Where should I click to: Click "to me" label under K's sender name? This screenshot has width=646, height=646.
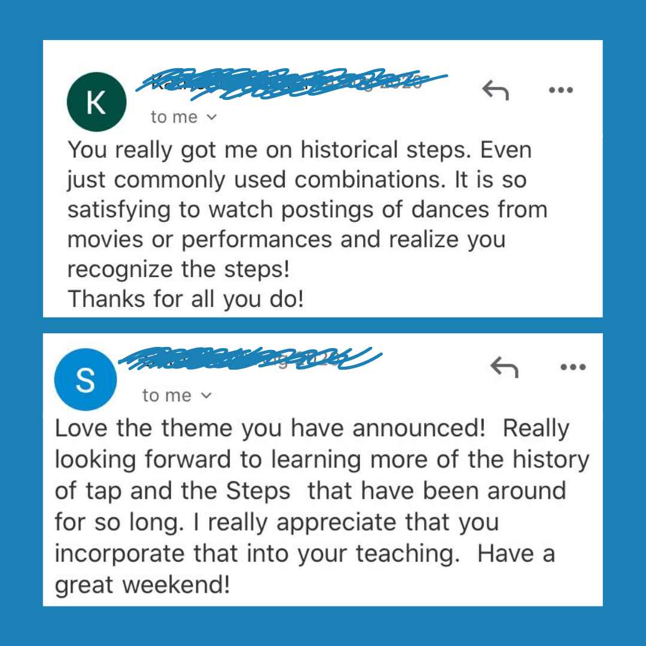174,118
